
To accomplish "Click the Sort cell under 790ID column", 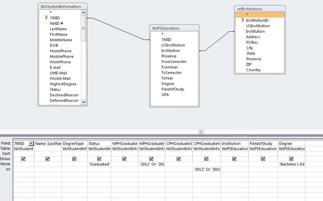I will (24, 154).
